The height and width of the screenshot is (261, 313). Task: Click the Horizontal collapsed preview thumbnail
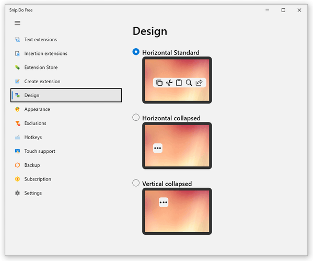click(x=177, y=146)
